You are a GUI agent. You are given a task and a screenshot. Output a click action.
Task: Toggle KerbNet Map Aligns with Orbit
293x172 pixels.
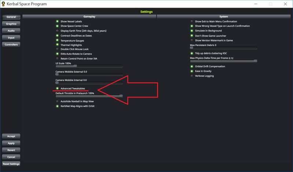tap(57, 106)
